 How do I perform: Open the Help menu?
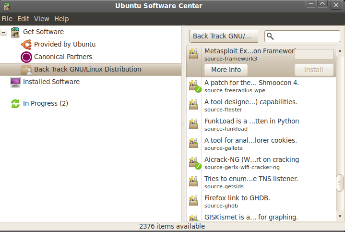pyautogui.click(x=61, y=19)
